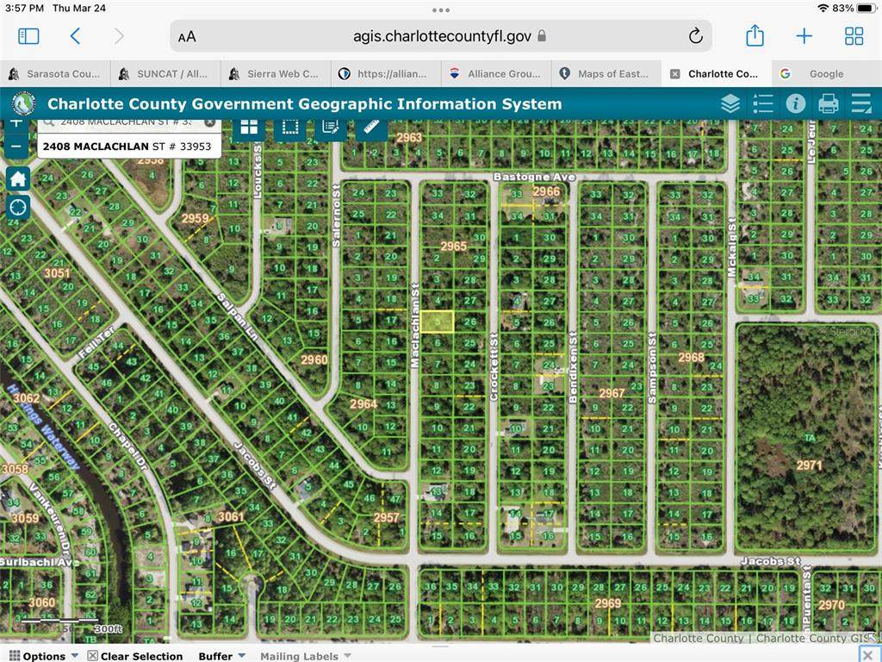Screen dimensions: 882x662
Task: Click the Bendixen St street label
Action: pos(573,367)
